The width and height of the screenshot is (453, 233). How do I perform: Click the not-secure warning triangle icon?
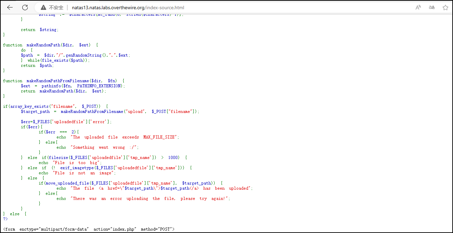click(x=43, y=8)
